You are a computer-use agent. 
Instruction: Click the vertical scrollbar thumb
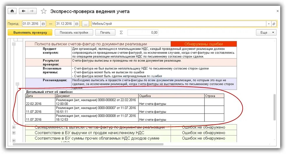(274, 107)
